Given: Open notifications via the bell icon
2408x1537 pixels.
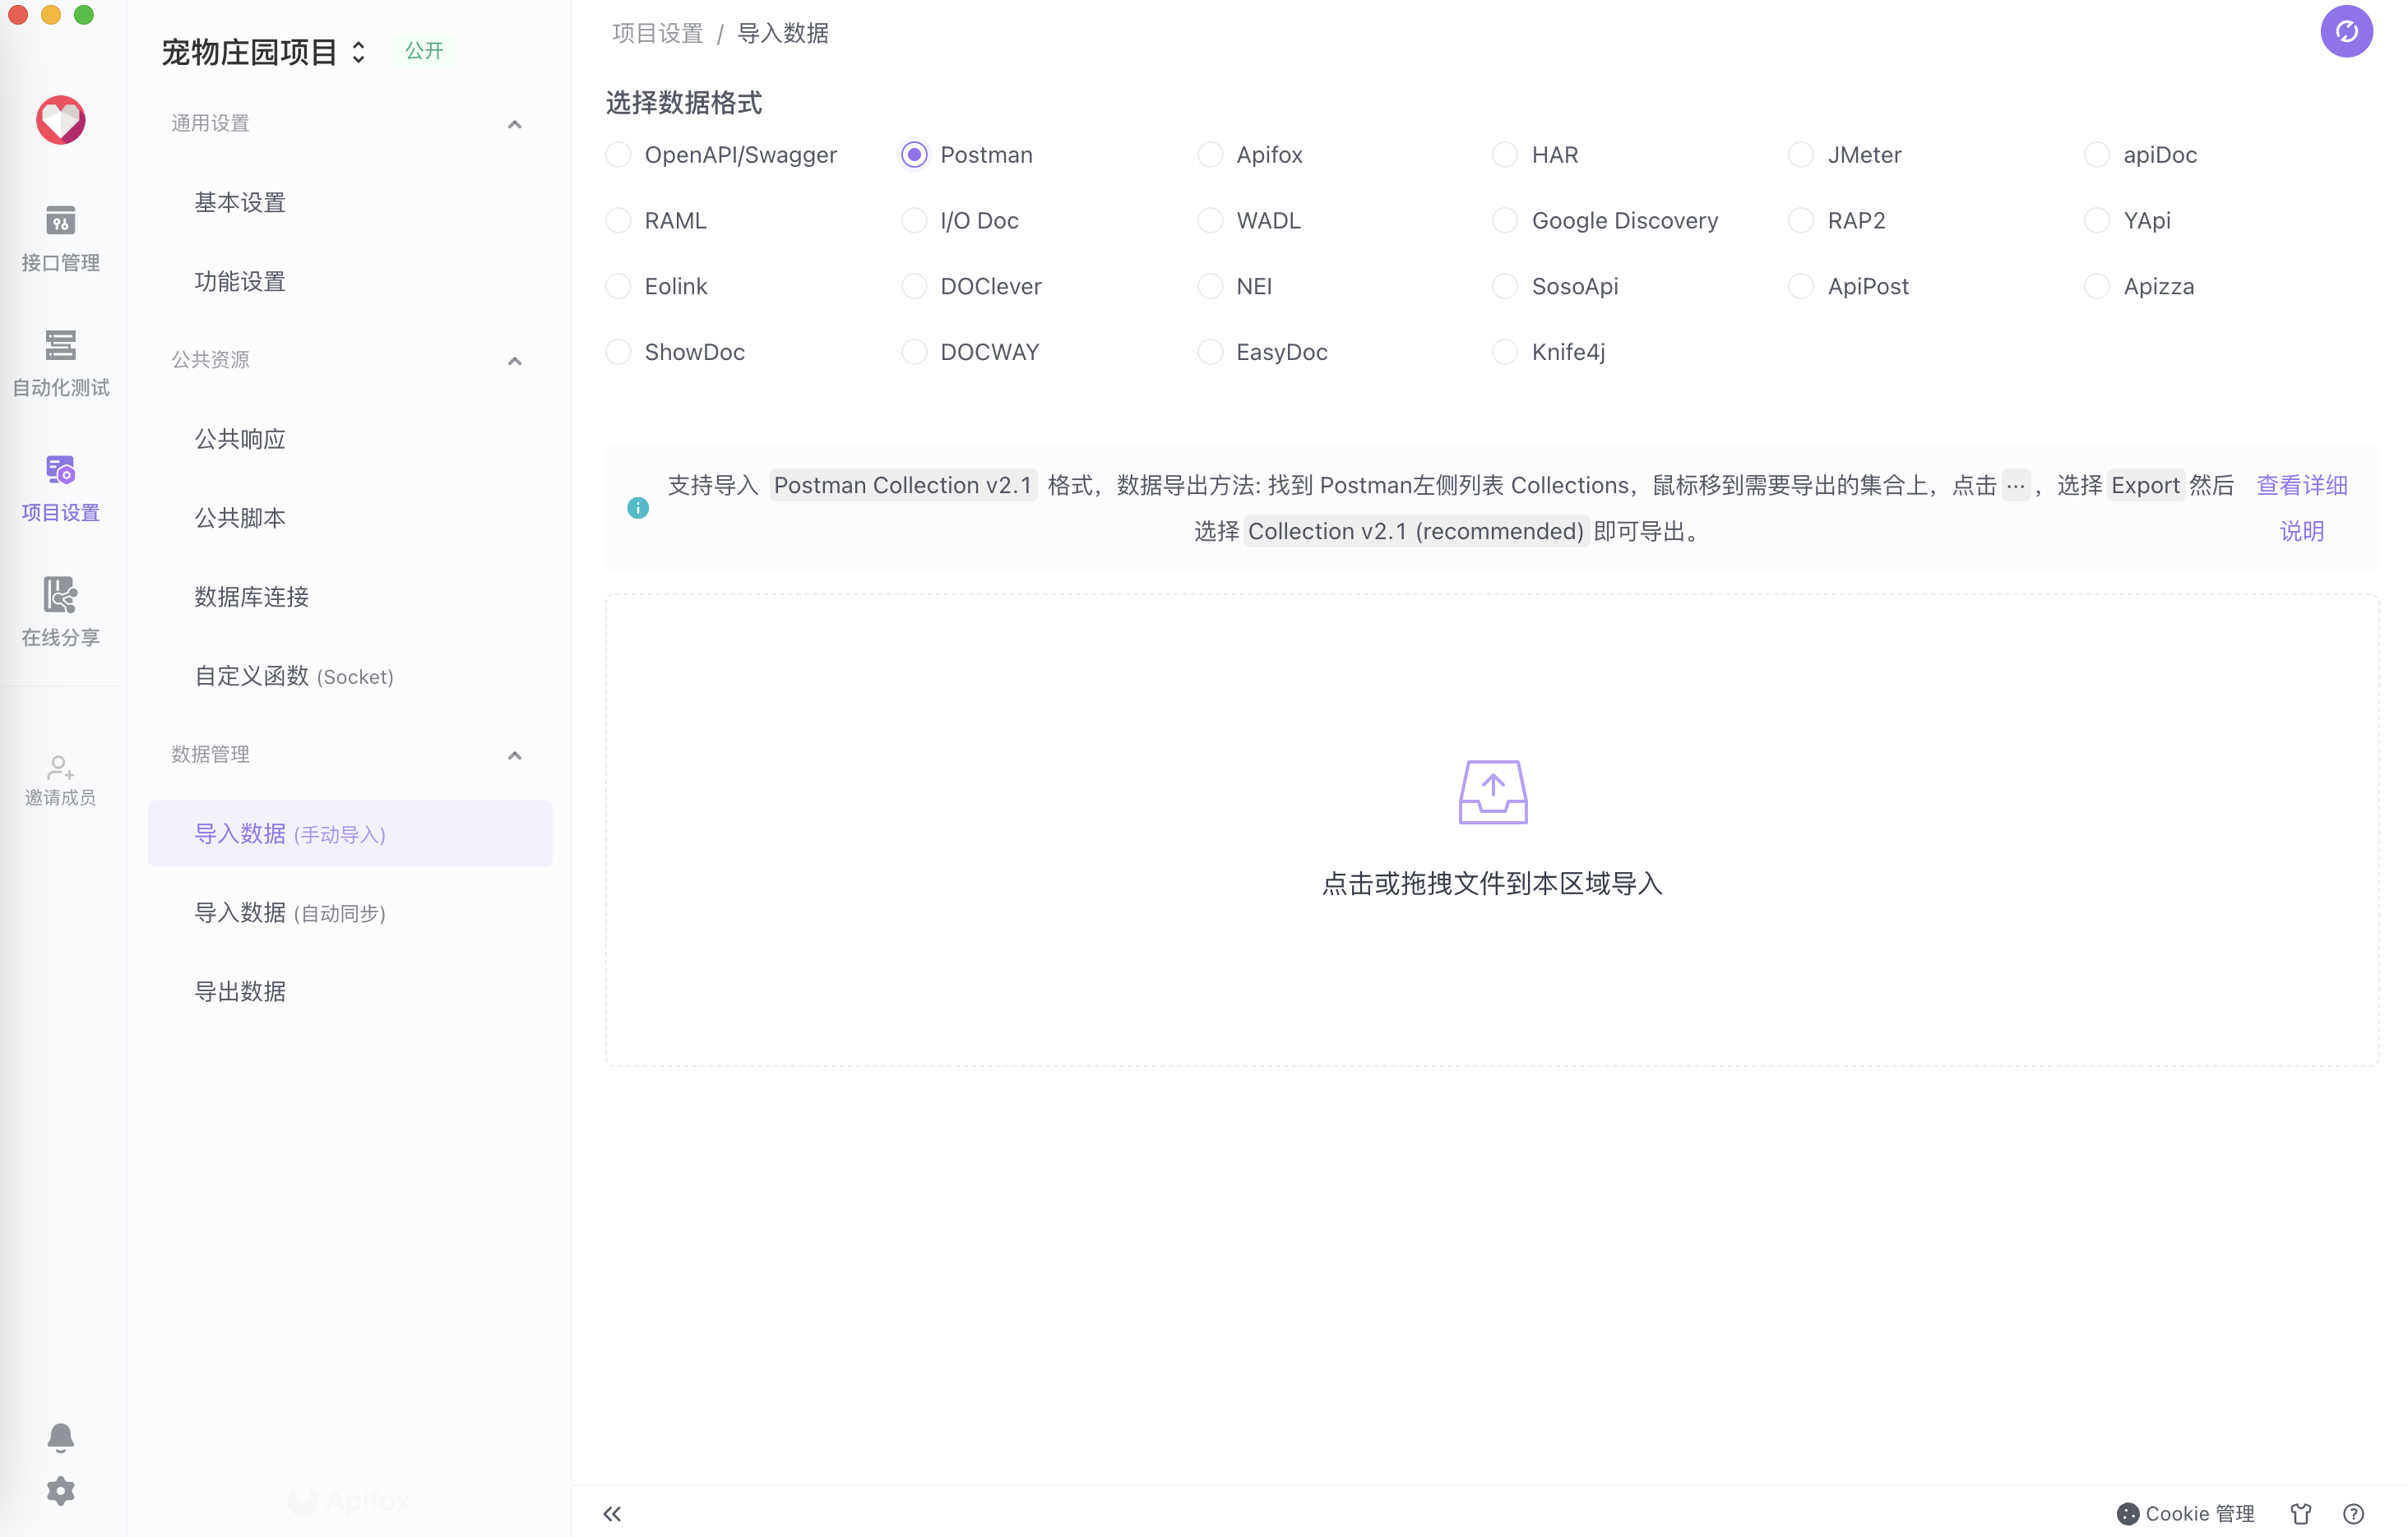Looking at the screenshot, I should click(x=60, y=1436).
